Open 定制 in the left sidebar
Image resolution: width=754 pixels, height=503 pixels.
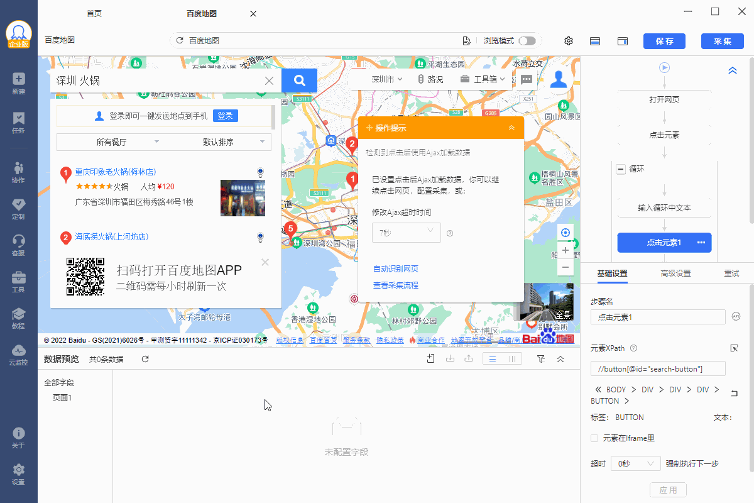18,209
